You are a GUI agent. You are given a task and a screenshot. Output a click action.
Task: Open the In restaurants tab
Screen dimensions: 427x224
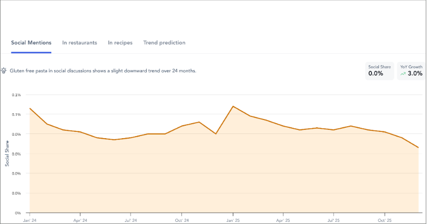tap(79, 42)
